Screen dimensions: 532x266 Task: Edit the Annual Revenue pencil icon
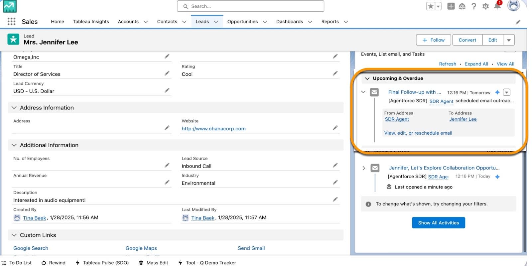(167, 182)
